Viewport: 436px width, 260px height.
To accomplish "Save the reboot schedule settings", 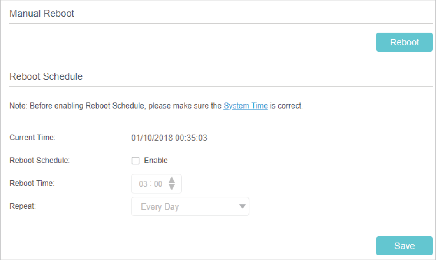I will [x=404, y=246].
